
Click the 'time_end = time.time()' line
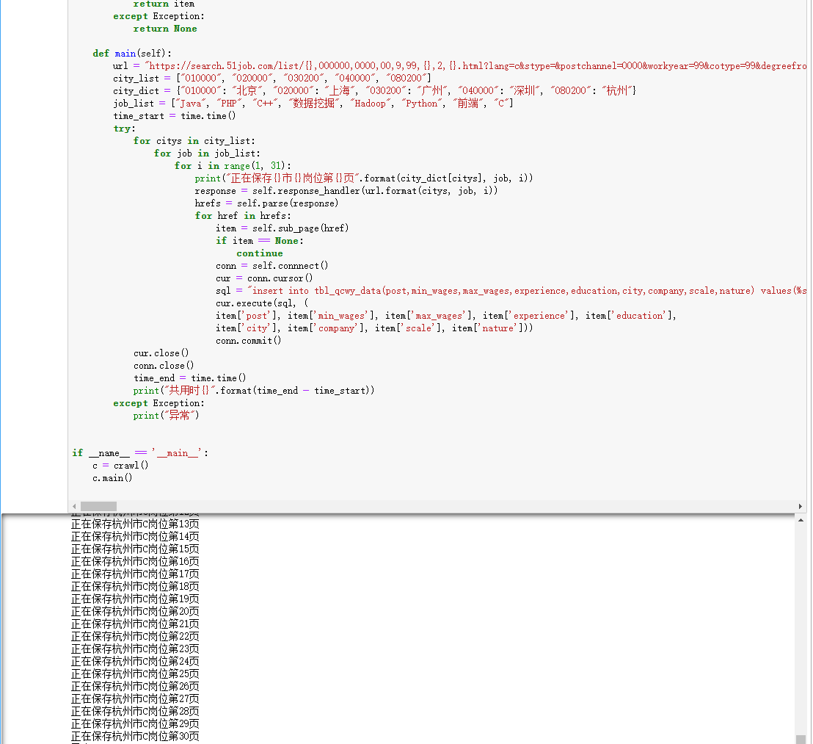point(189,378)
